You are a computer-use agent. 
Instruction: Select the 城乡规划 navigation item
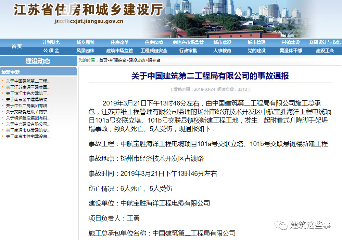coord(85,42)
